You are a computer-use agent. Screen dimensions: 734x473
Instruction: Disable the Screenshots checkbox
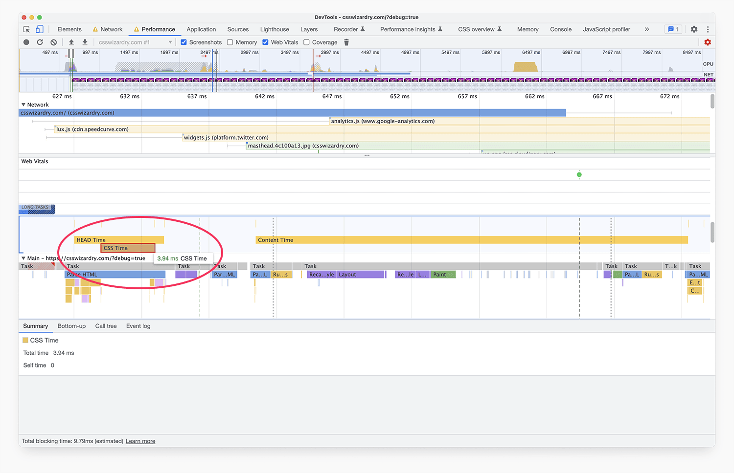point(184,43)
